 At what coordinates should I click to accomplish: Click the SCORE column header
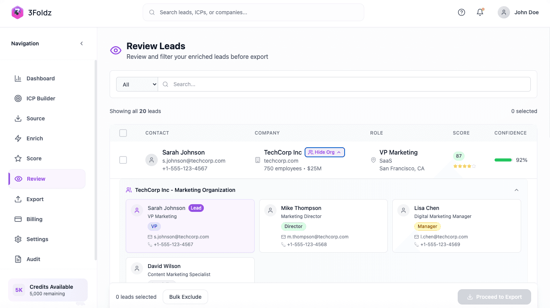461,133
